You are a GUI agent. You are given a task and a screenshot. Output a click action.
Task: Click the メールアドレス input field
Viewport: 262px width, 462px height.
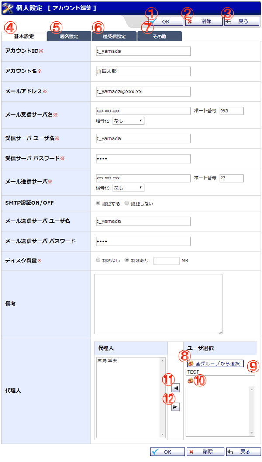click(143, 91)
